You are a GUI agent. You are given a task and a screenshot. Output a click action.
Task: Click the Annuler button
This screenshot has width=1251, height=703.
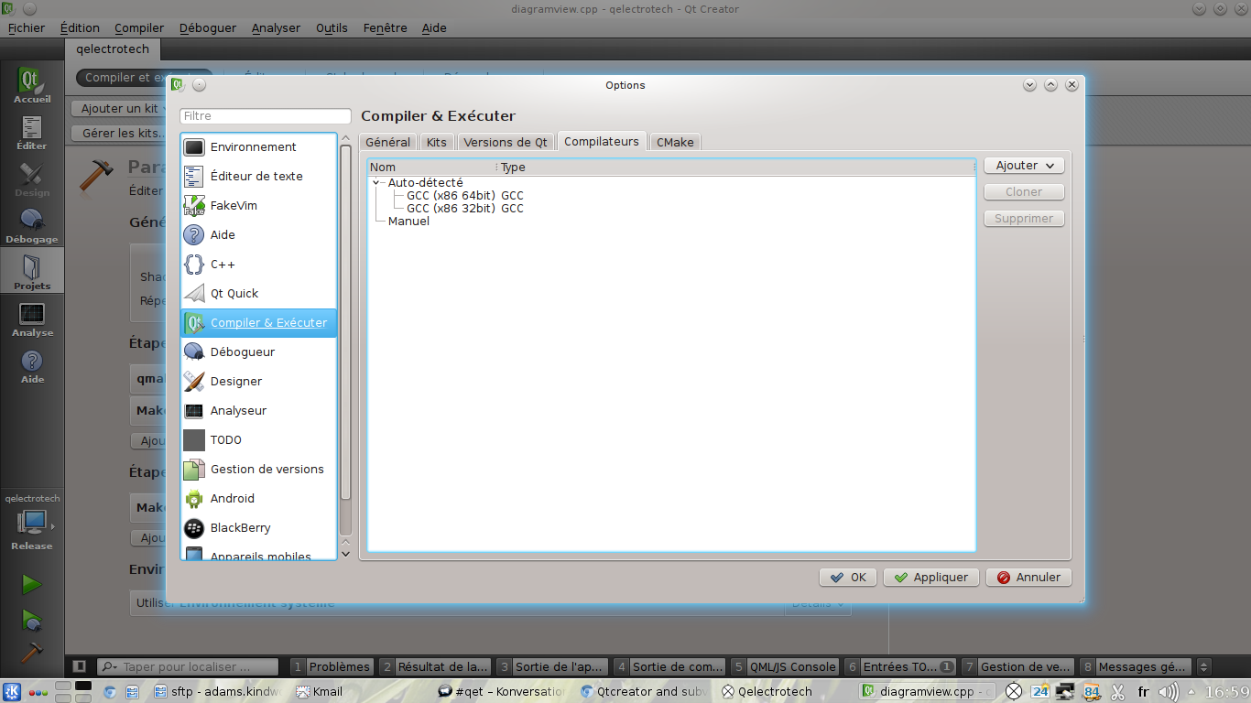[1028, 578]
